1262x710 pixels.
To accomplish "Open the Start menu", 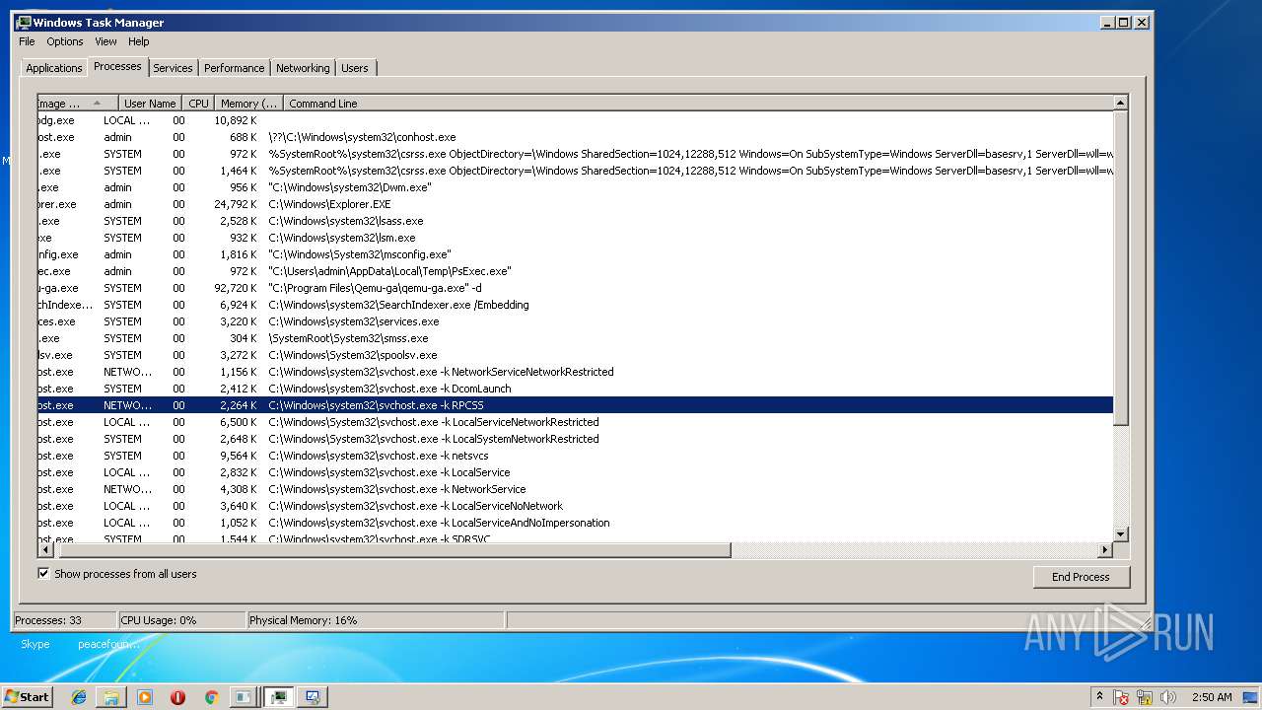I will coord(28,697).
